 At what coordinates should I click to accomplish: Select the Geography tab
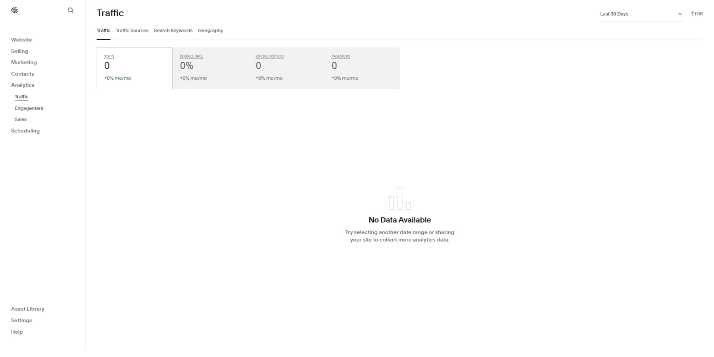pos(210,31)
